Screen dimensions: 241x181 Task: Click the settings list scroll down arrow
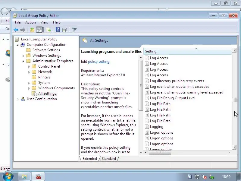[234, 147]
